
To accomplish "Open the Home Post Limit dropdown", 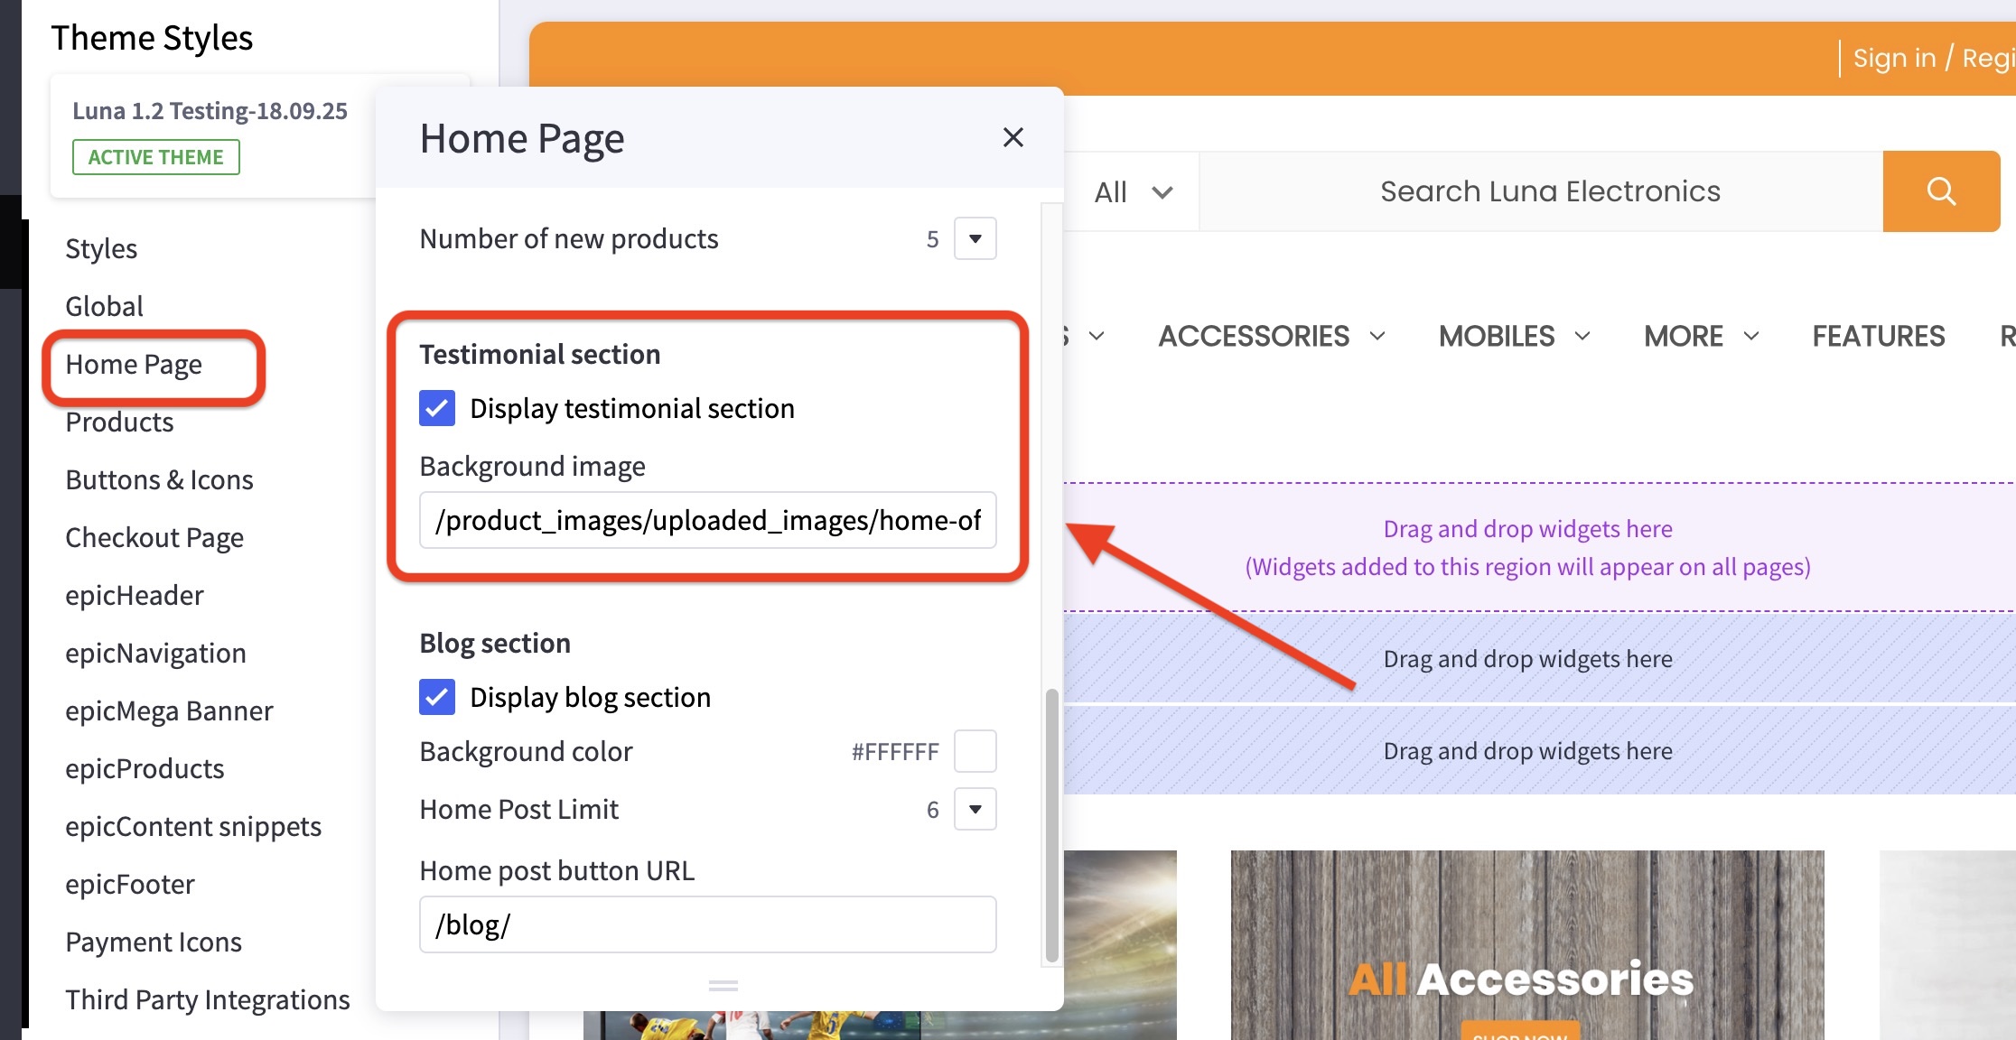I will coord(975,809).
